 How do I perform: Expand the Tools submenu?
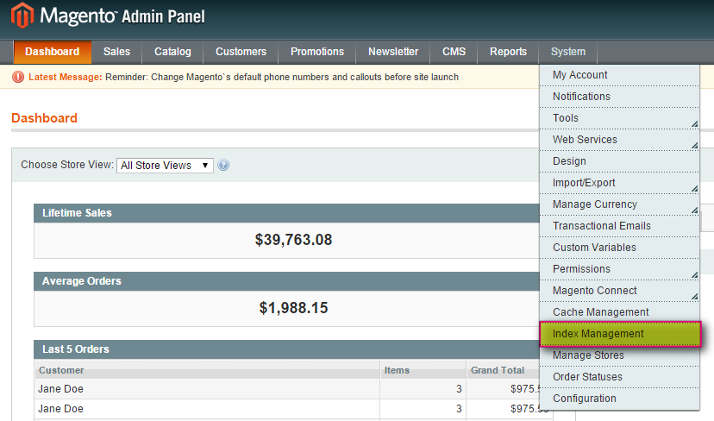click(x=619, y=118)
